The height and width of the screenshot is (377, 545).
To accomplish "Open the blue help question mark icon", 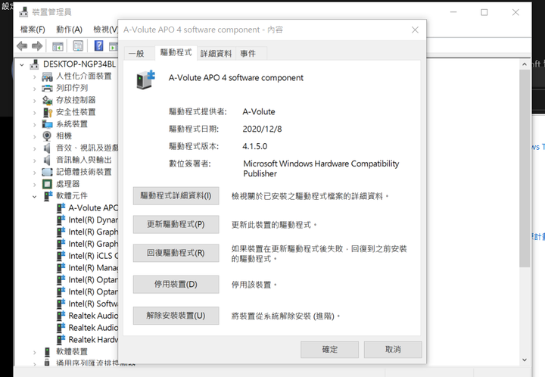I will [98, 45].
